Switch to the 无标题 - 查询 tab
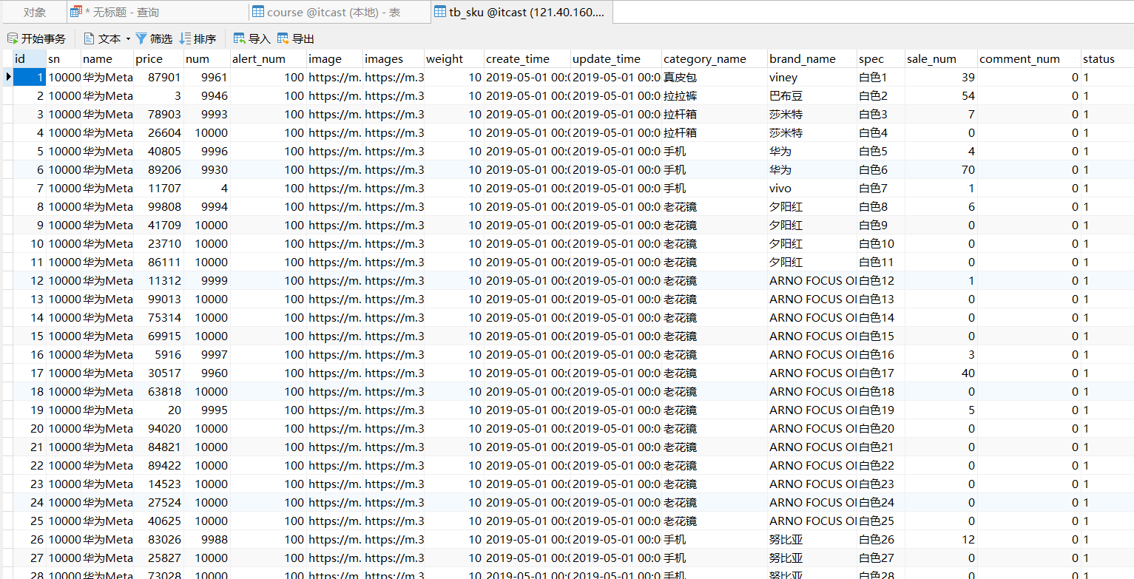Screen dimensions: 1134x579 158,12
